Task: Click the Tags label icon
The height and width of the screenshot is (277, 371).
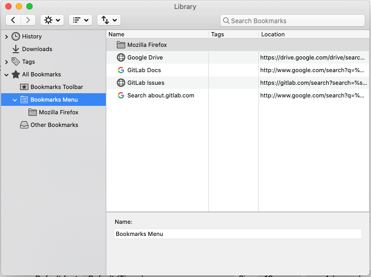Action: coord(16,62)
